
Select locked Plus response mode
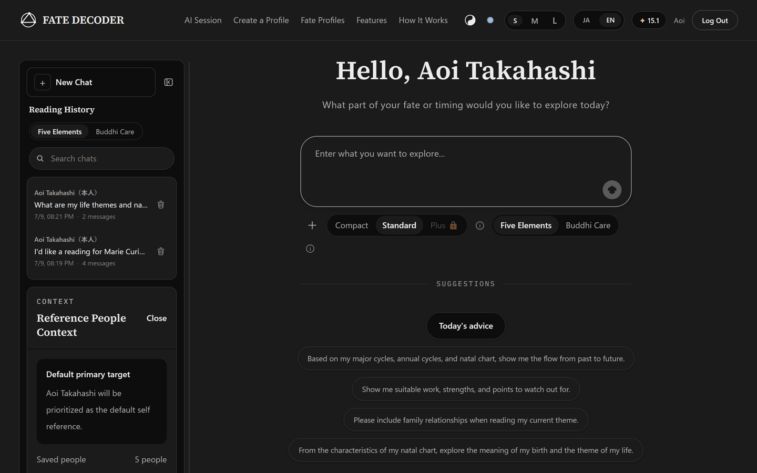(444, 225)
